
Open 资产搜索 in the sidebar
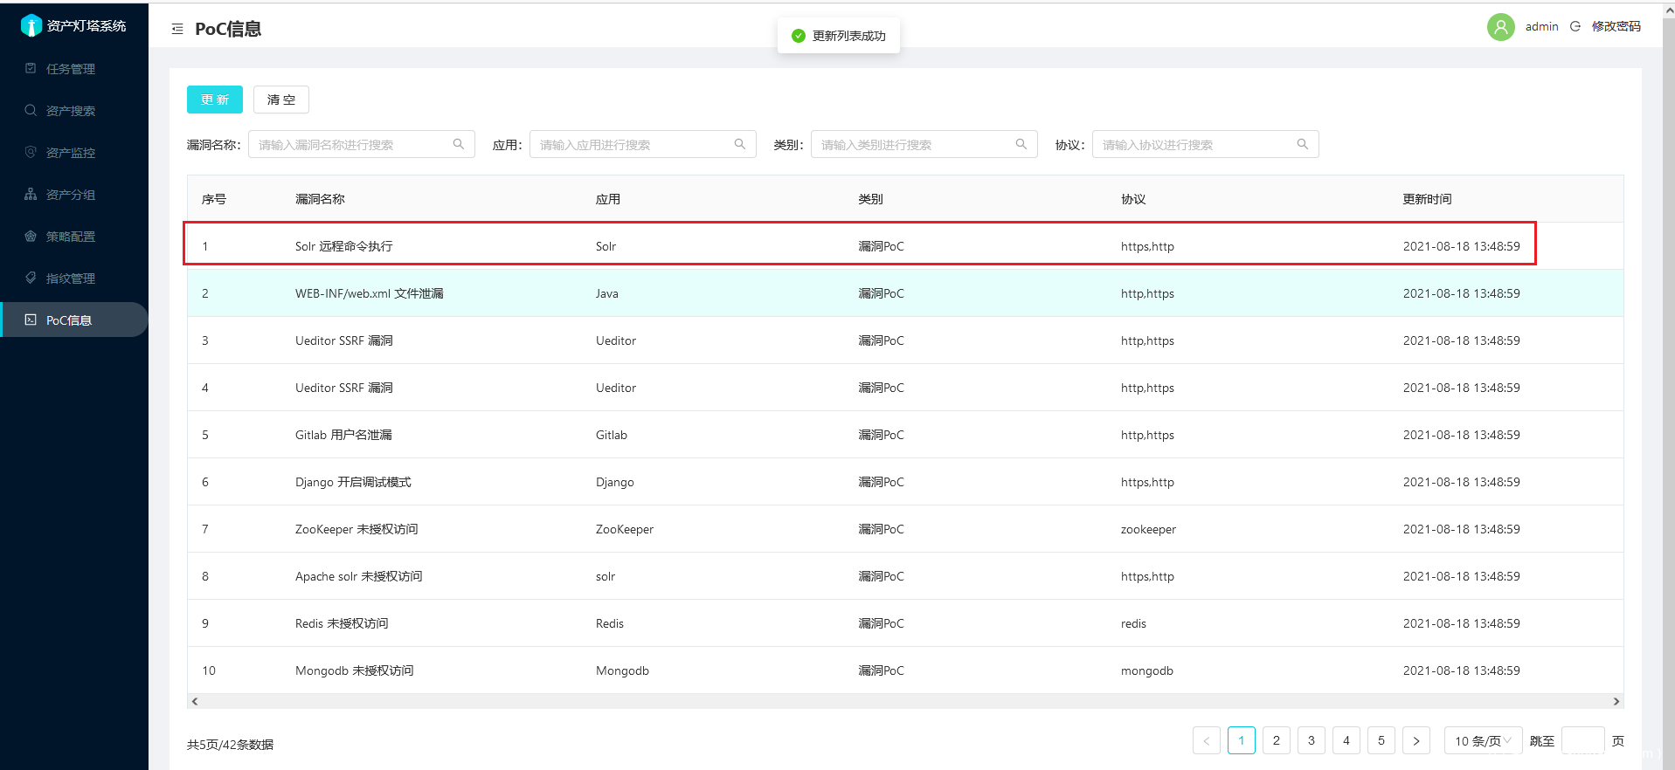pyautogui.click(x=71, y=111)
